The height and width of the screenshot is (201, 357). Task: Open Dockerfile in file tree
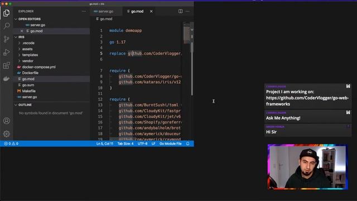(30, 73)
